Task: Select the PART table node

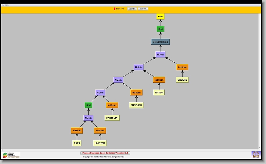Action: pos(77,143)
